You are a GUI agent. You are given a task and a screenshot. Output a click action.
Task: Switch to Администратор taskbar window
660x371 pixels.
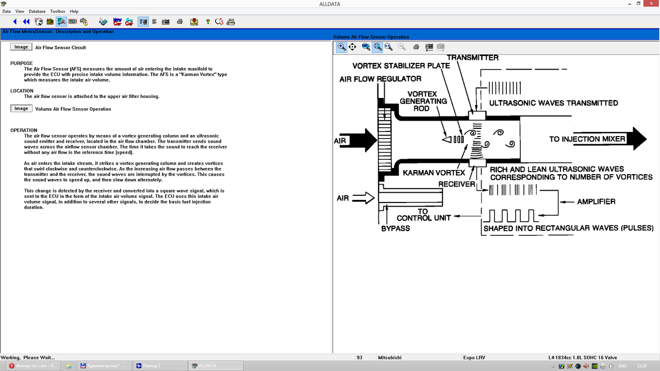point(104,366)
